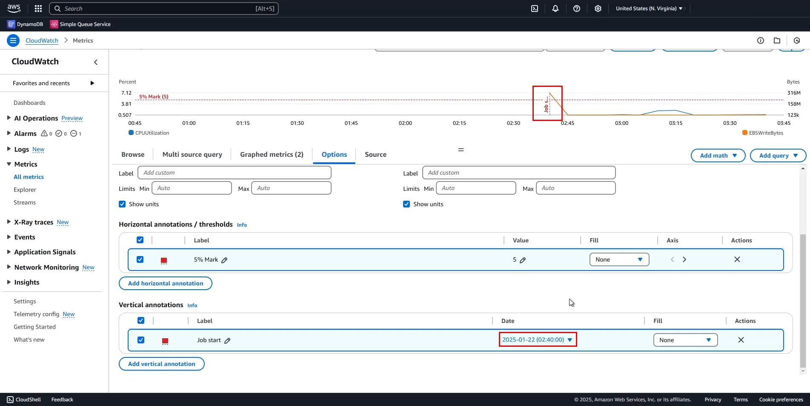Toggle left axis Show units checkbox

pos(123,204)
